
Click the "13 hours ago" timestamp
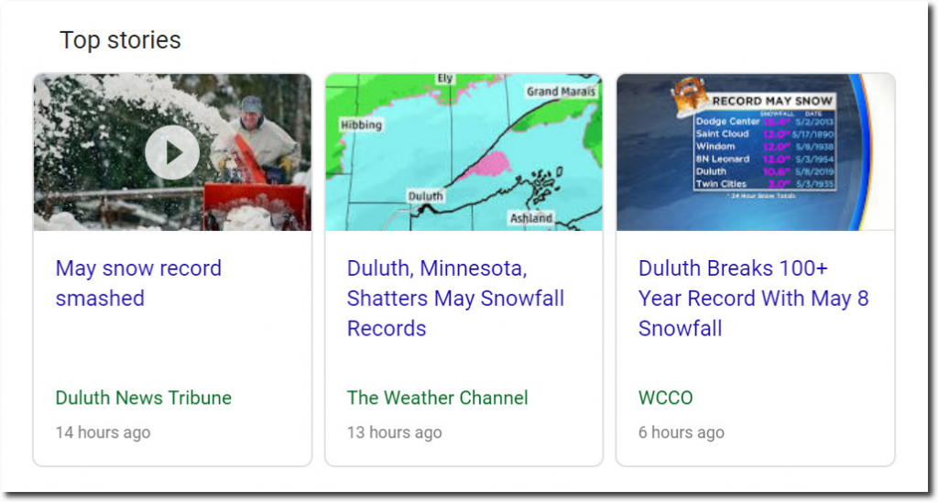(x=394, y=432)
